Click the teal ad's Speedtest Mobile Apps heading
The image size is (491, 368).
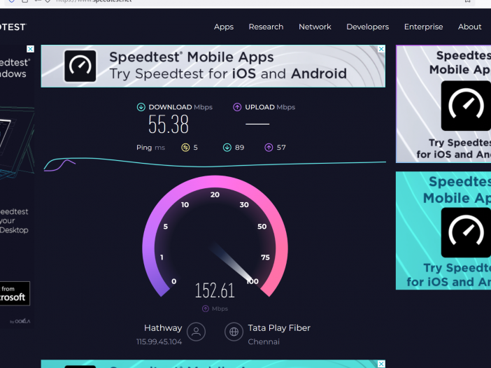(457, 190)
